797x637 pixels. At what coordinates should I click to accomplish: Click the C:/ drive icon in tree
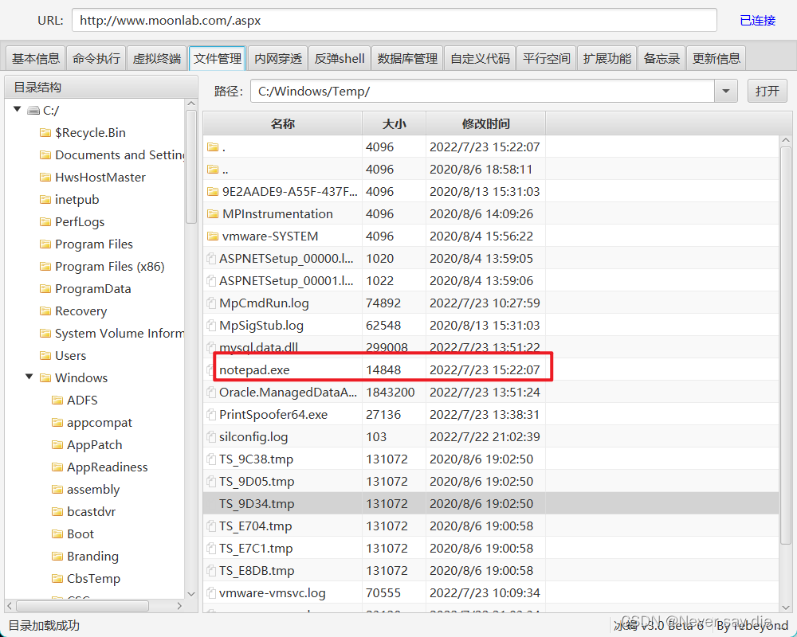(33, 110)
